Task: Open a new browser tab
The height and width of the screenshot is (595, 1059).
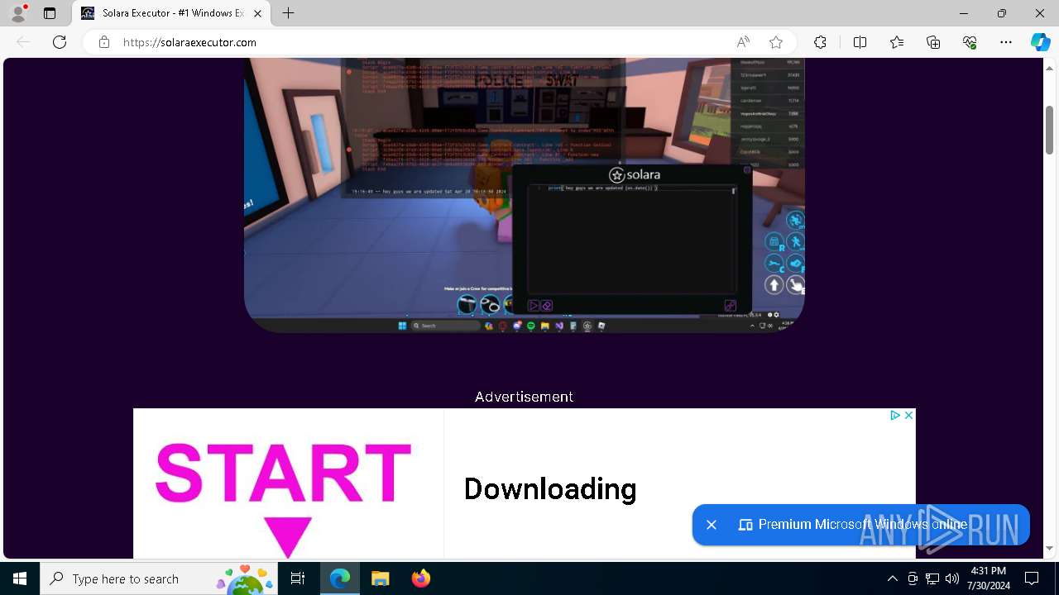Action: pos(288,13)
